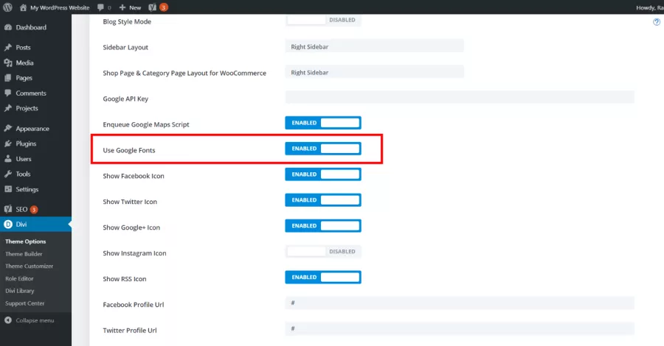The image size is (664, 346).
Task: Click the Google API Key field
Action: [460, 97]
